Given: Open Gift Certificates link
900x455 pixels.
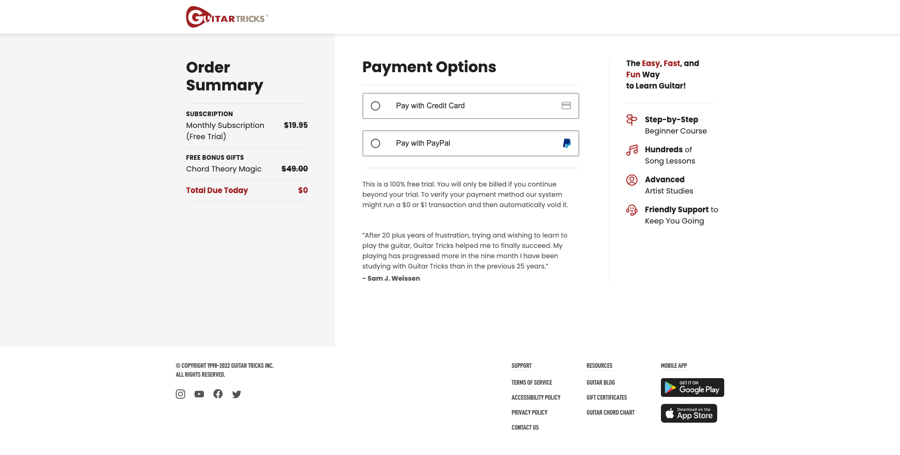Looking at the screenshot, I should click(x=607, y=398).
